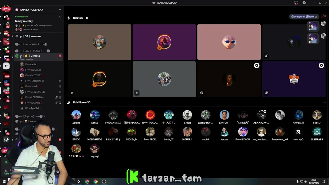Collapse the Pubblico — 30 audience section
329x185 pixels.
324,103
